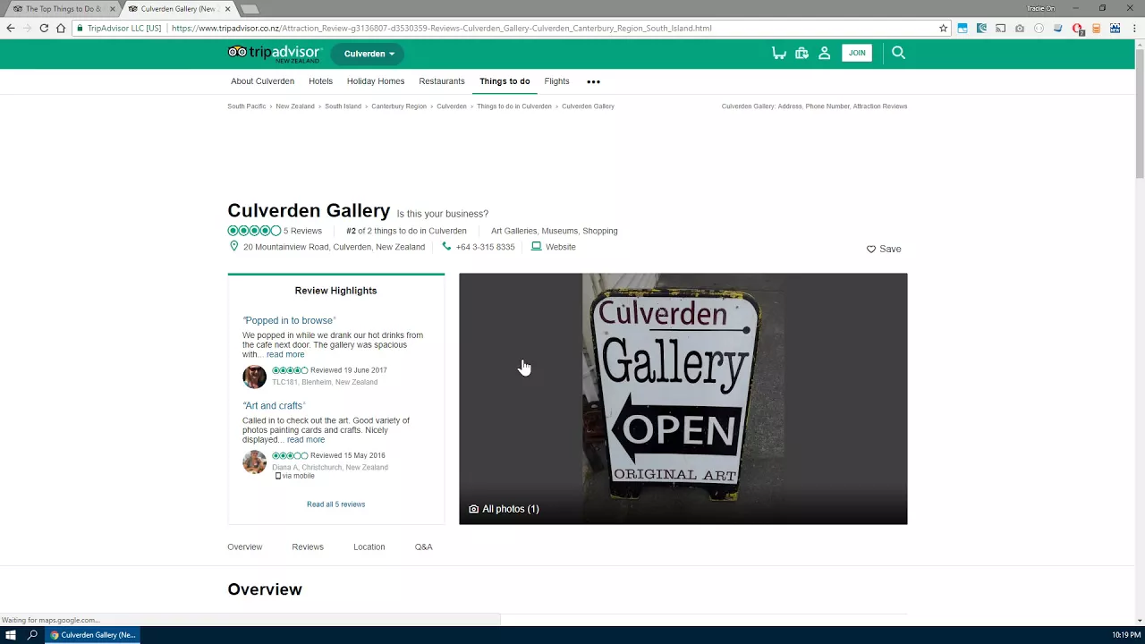Open the Restaurants tab
The height and width of the screenshot is (644, 1145).
442,81
